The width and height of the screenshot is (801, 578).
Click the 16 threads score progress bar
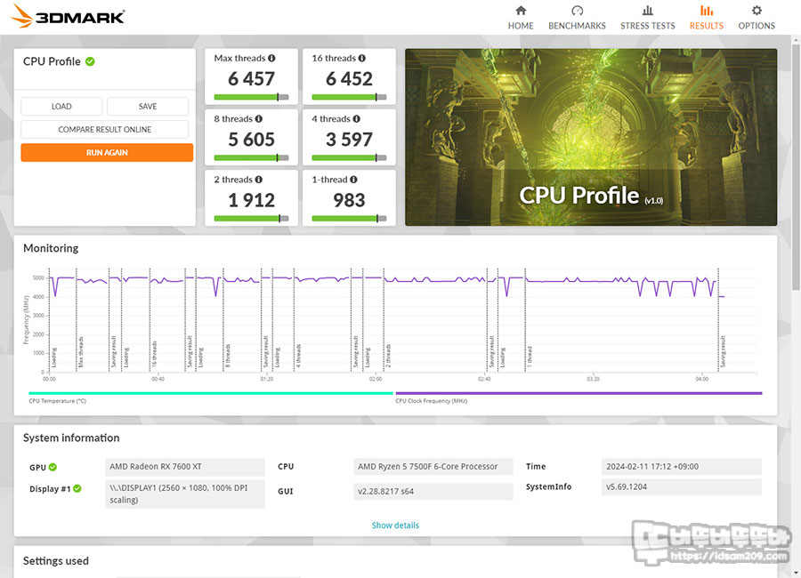click(350, 97)
